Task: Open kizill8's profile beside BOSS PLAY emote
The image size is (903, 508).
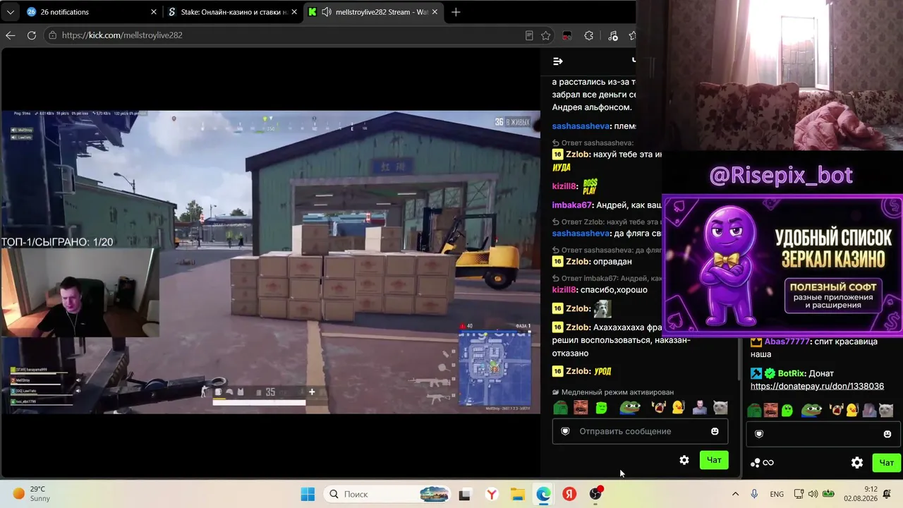Action: tap(564, 186)
